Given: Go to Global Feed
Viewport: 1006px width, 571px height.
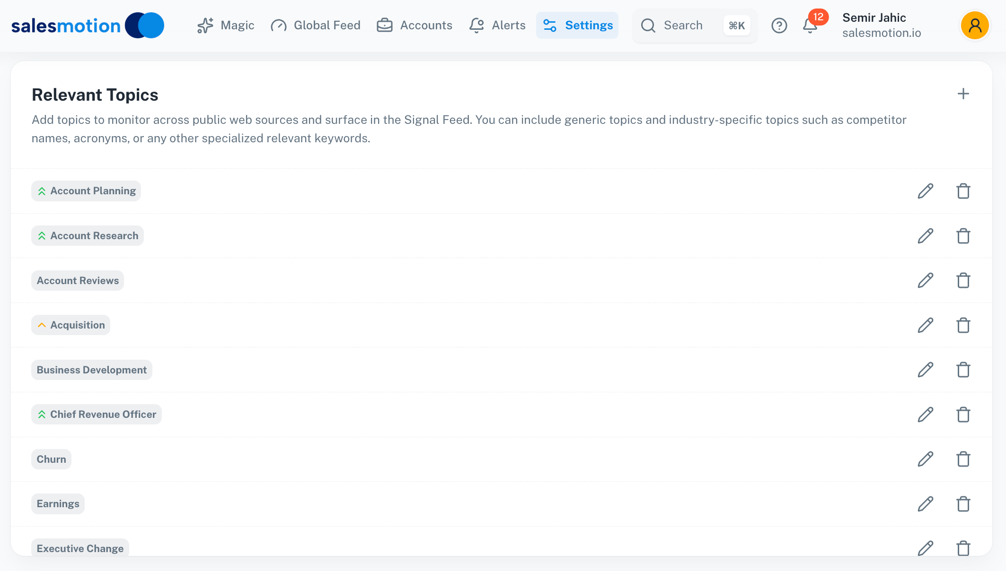Looking at the screenshot, I should (x=316, y=26).
